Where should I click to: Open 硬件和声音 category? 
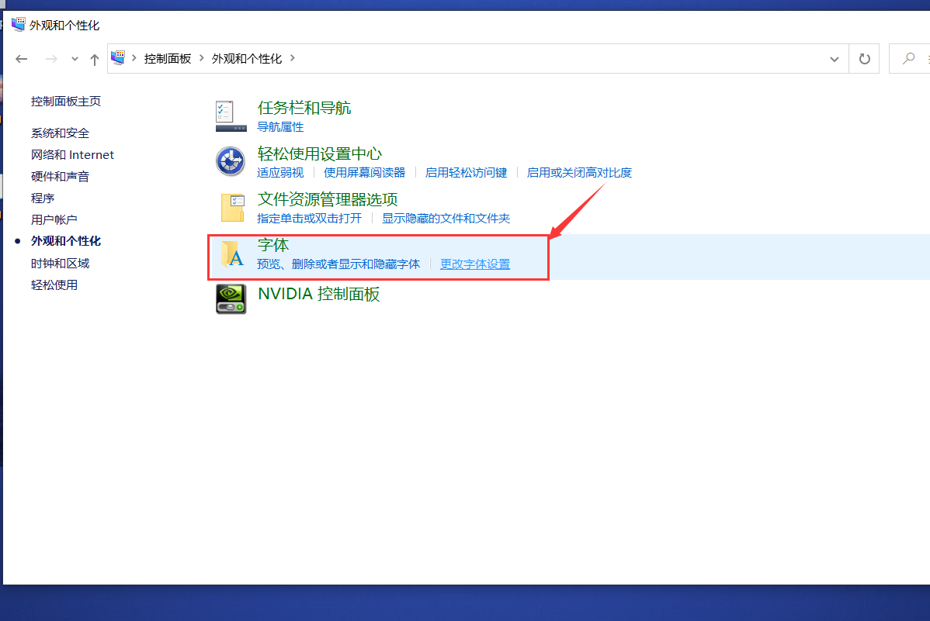[60, 177]
